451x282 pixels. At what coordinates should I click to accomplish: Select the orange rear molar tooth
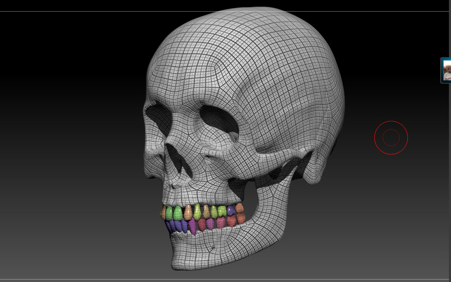click(x=239, y=210)
